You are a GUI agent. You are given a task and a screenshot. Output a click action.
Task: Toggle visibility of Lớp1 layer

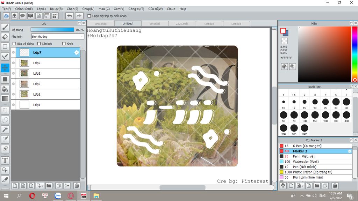(x=14, y=105)
